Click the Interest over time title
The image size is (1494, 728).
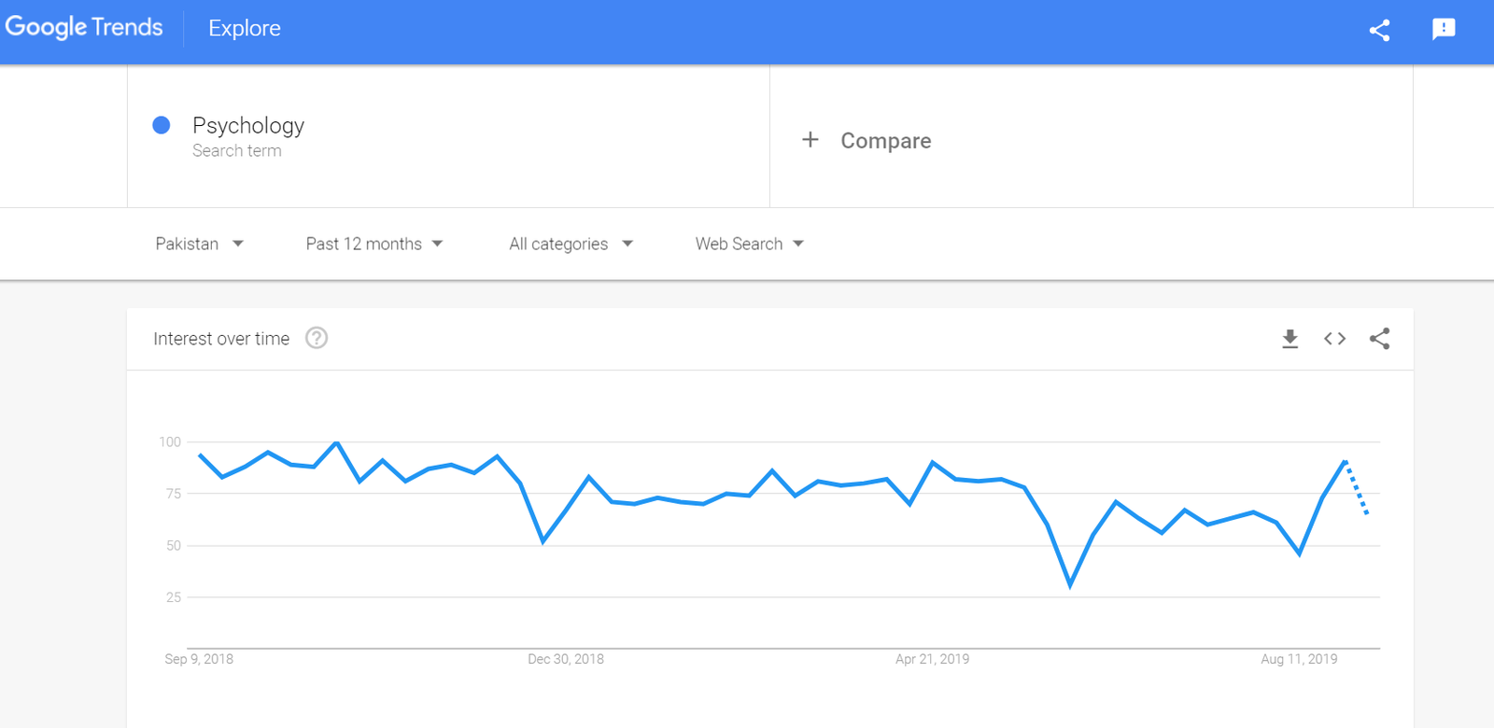221,339
